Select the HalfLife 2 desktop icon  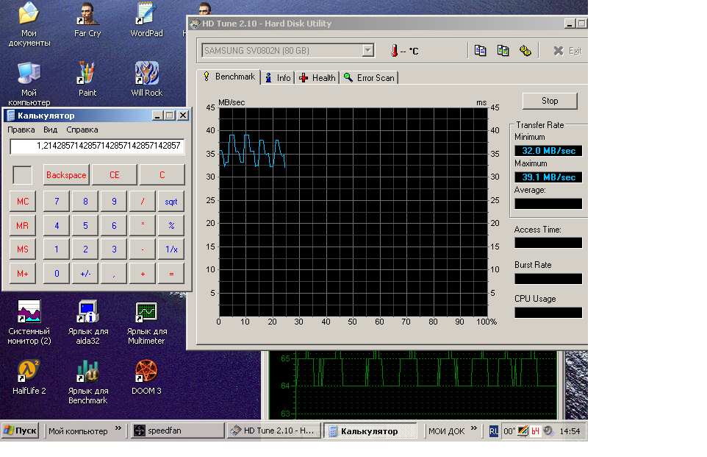tap(29, 372)
